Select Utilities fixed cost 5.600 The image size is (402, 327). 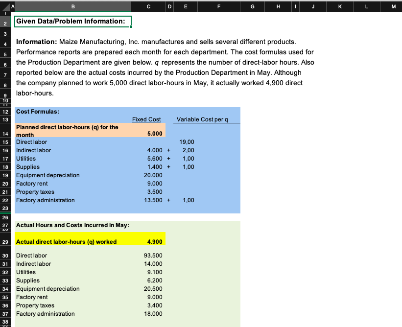(x=155, y=159)
